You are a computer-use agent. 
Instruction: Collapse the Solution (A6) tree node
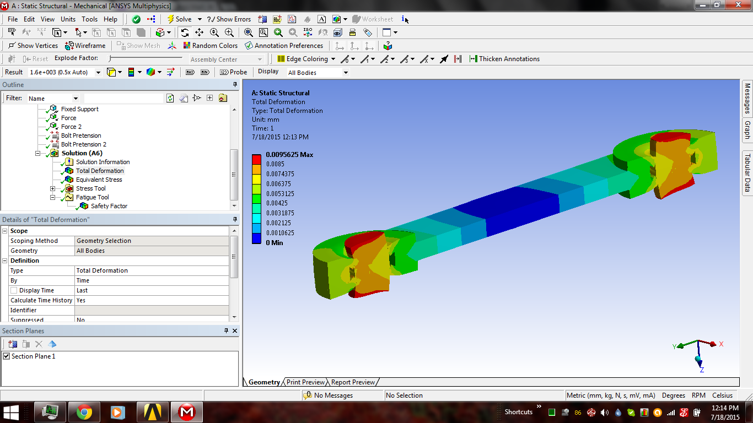(38, 153)
